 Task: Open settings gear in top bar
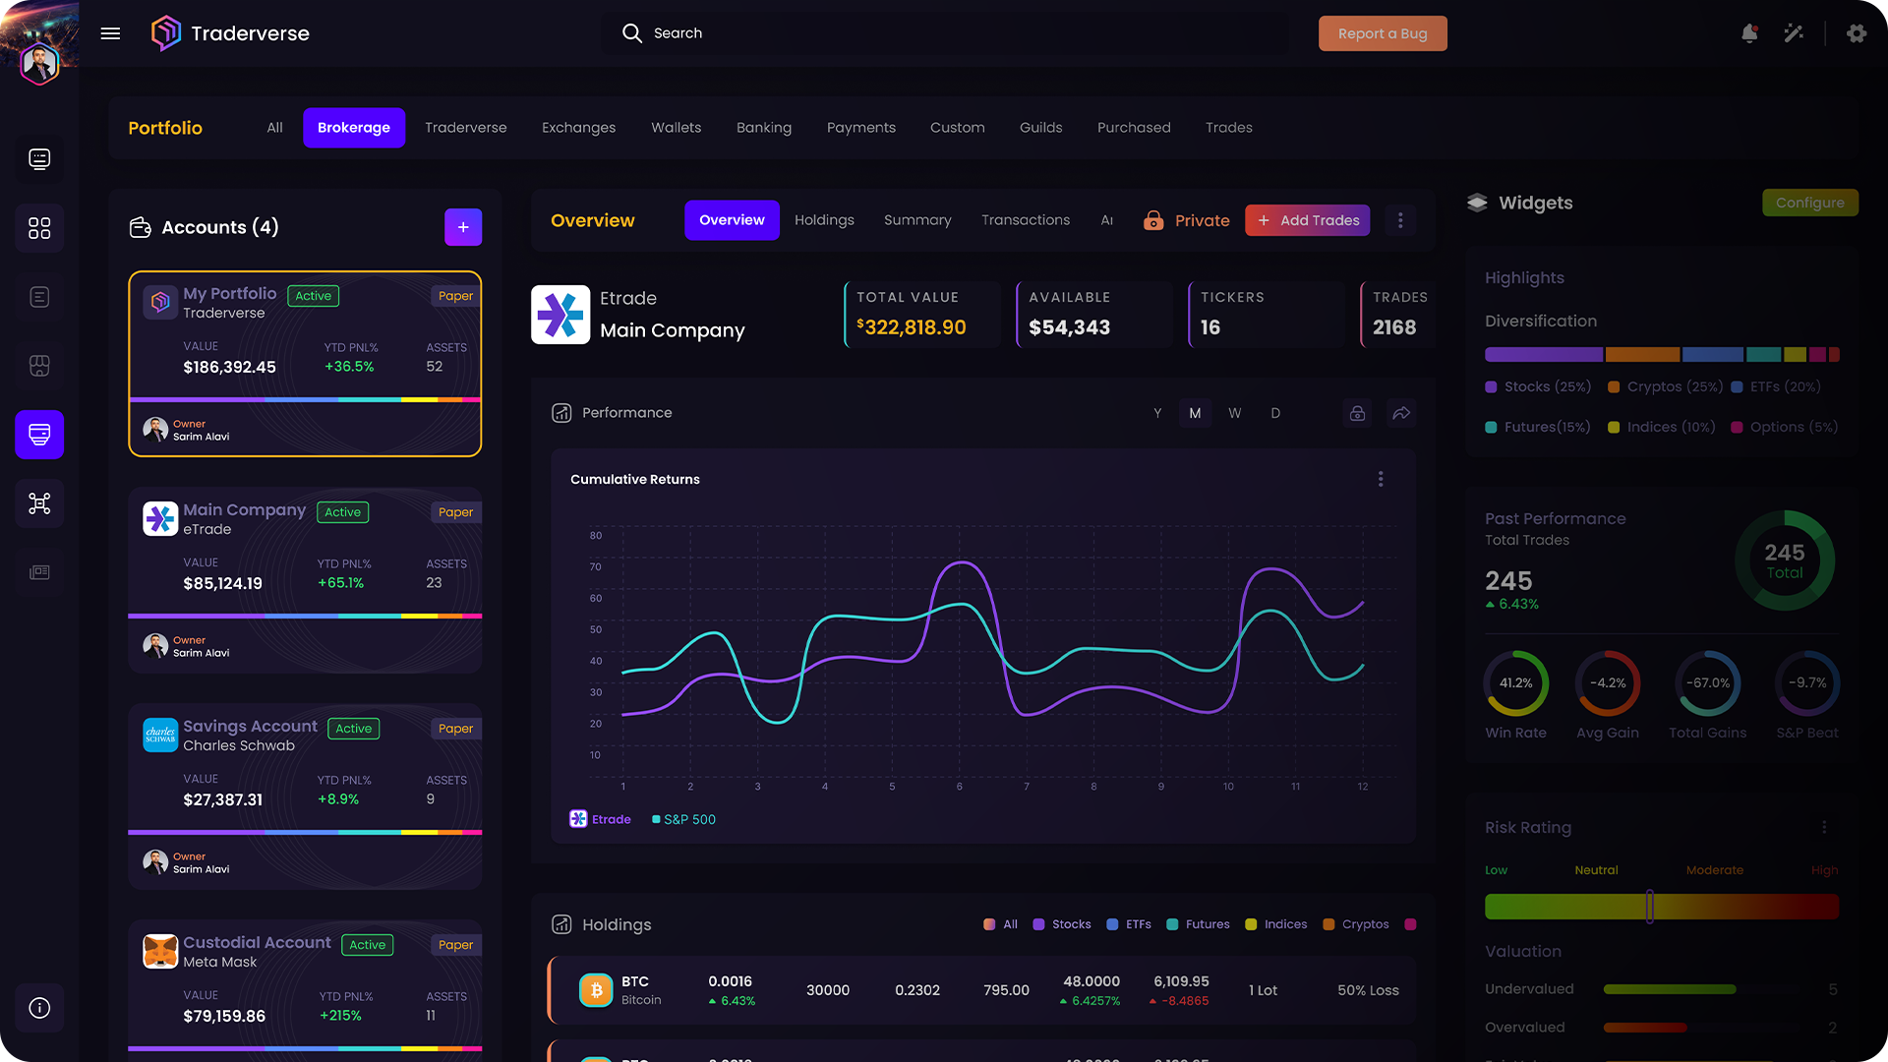(x=1857, y=33)
